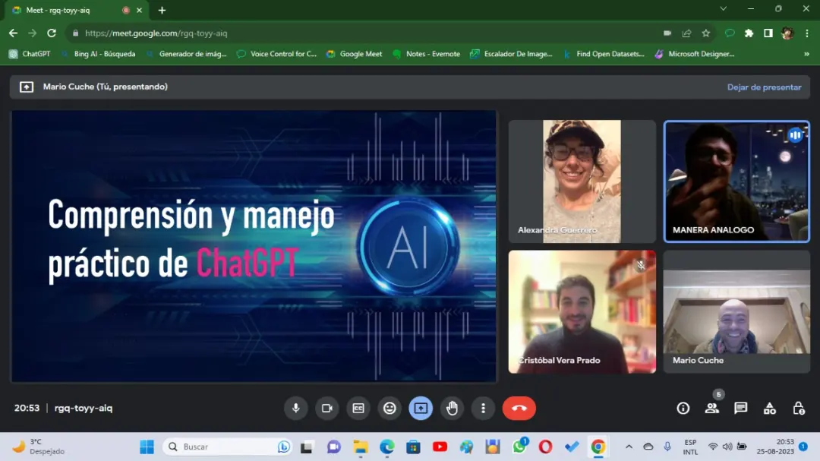820x461 pixels.
Task: Open Find Open Datasets... bookmark
Action: [x=604, y=54]
